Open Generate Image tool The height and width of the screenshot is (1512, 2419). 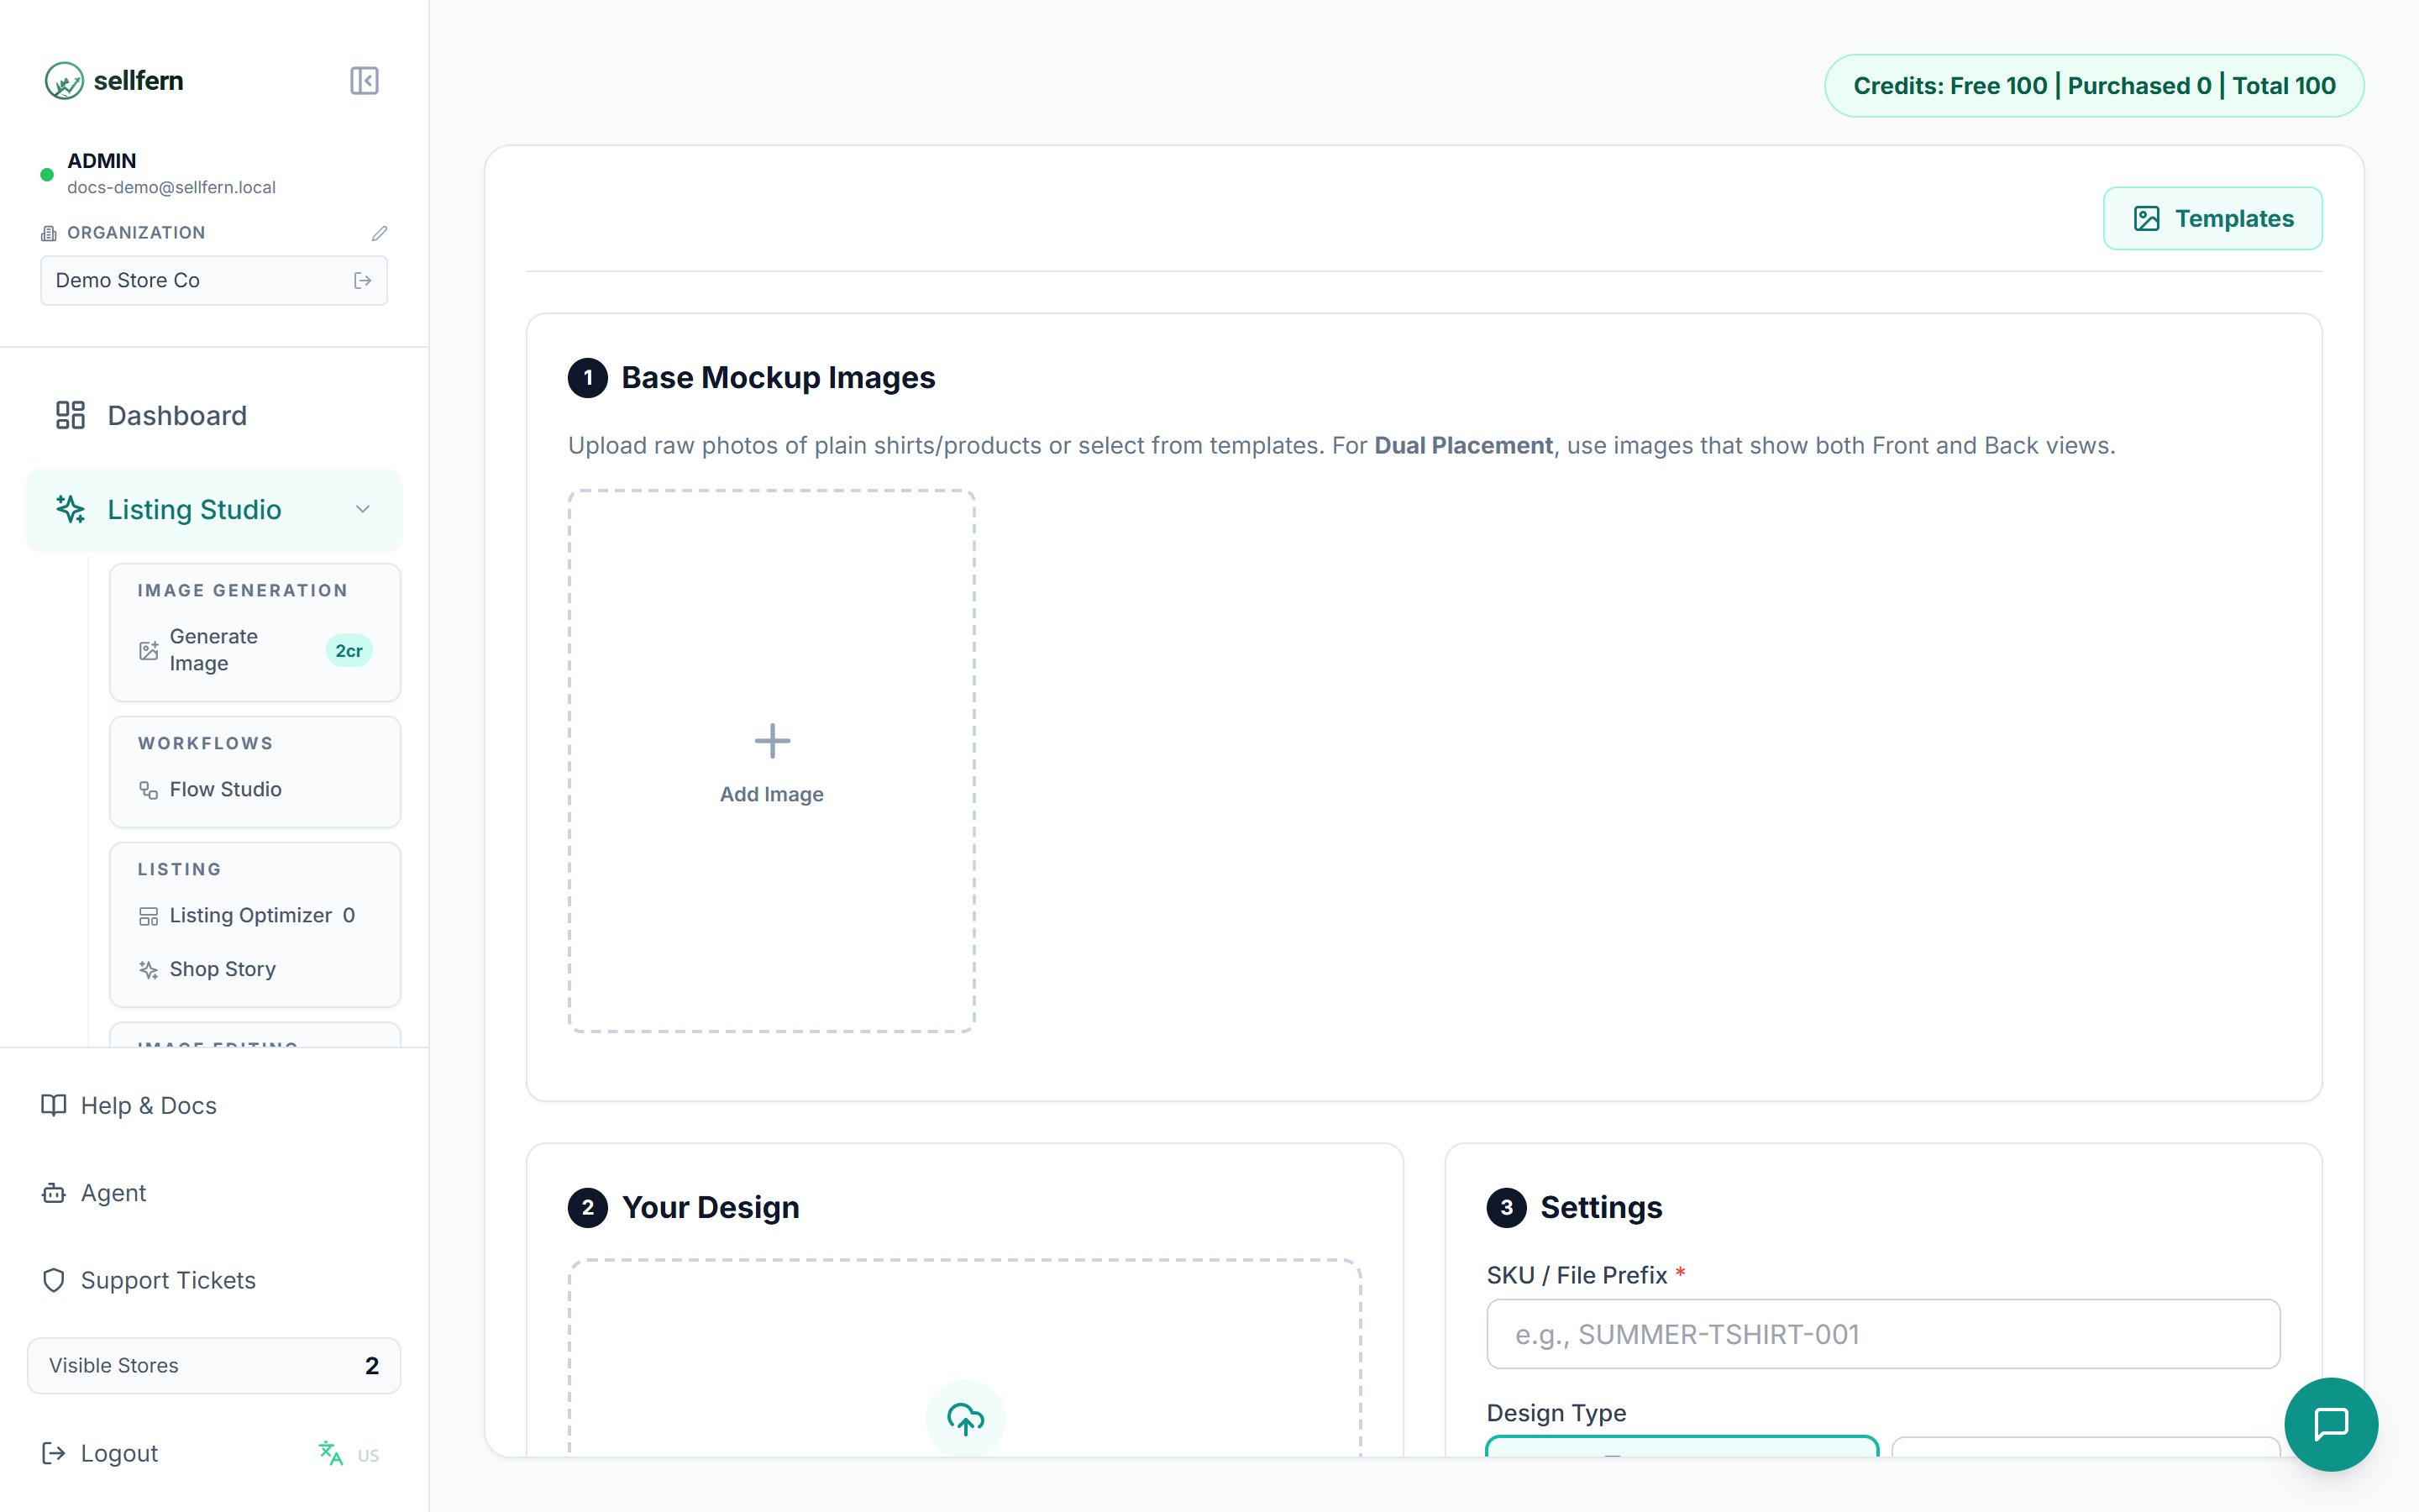pyautogui.click(x=254, y=650)
